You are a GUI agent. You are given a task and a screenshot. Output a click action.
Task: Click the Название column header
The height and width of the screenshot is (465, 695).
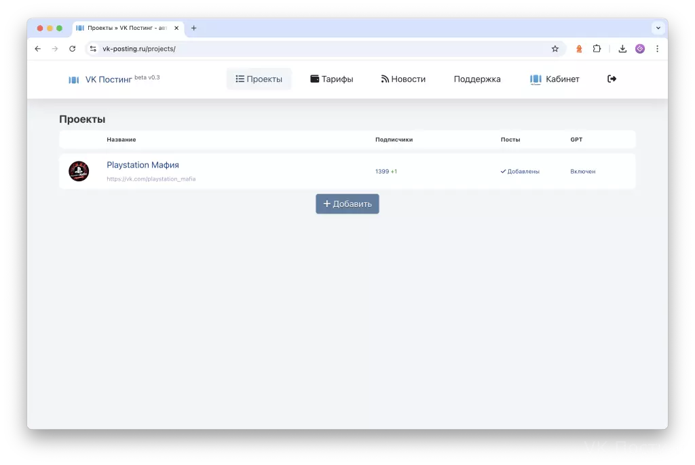[121, 140]
